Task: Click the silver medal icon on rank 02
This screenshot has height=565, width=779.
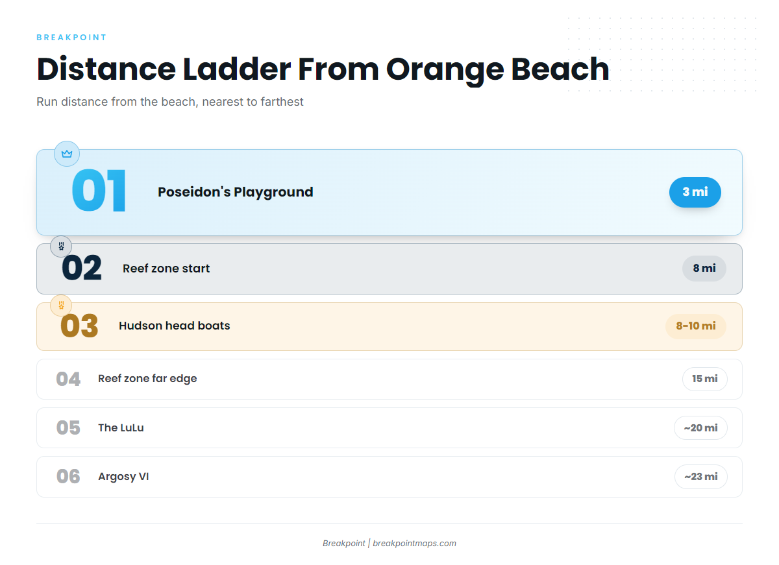Action: [x=61, y=246]
